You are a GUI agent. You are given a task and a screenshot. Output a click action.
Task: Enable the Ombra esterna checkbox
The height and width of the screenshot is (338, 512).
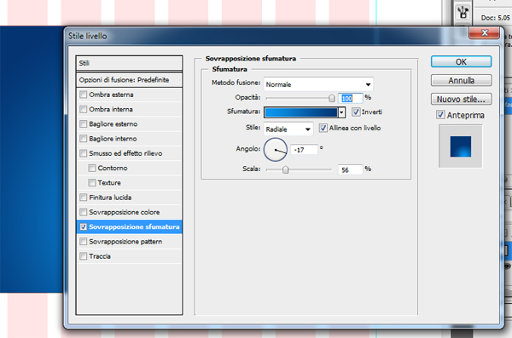(x=84, y=95)
